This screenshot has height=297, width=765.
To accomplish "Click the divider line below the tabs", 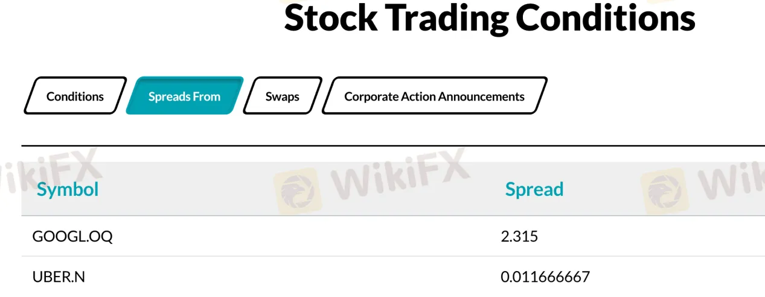I will point(393,146).
